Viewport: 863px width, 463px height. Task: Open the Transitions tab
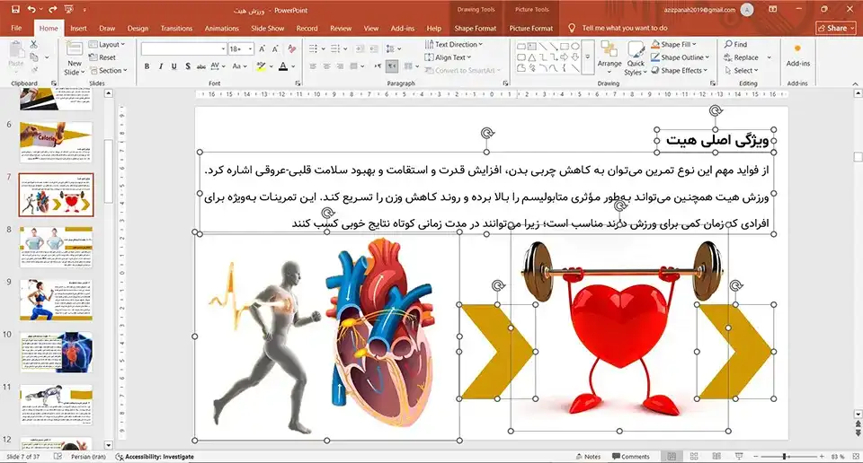point(176,28)
